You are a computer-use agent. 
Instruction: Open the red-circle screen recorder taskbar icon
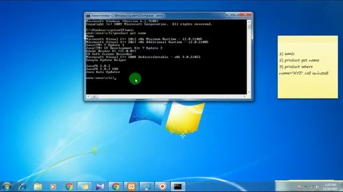(162, 187)
